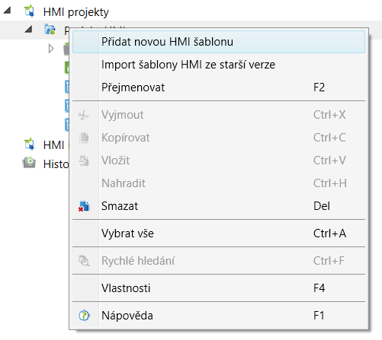
Task: Select the Histo tree item label
Action: (x=56, y=164)
